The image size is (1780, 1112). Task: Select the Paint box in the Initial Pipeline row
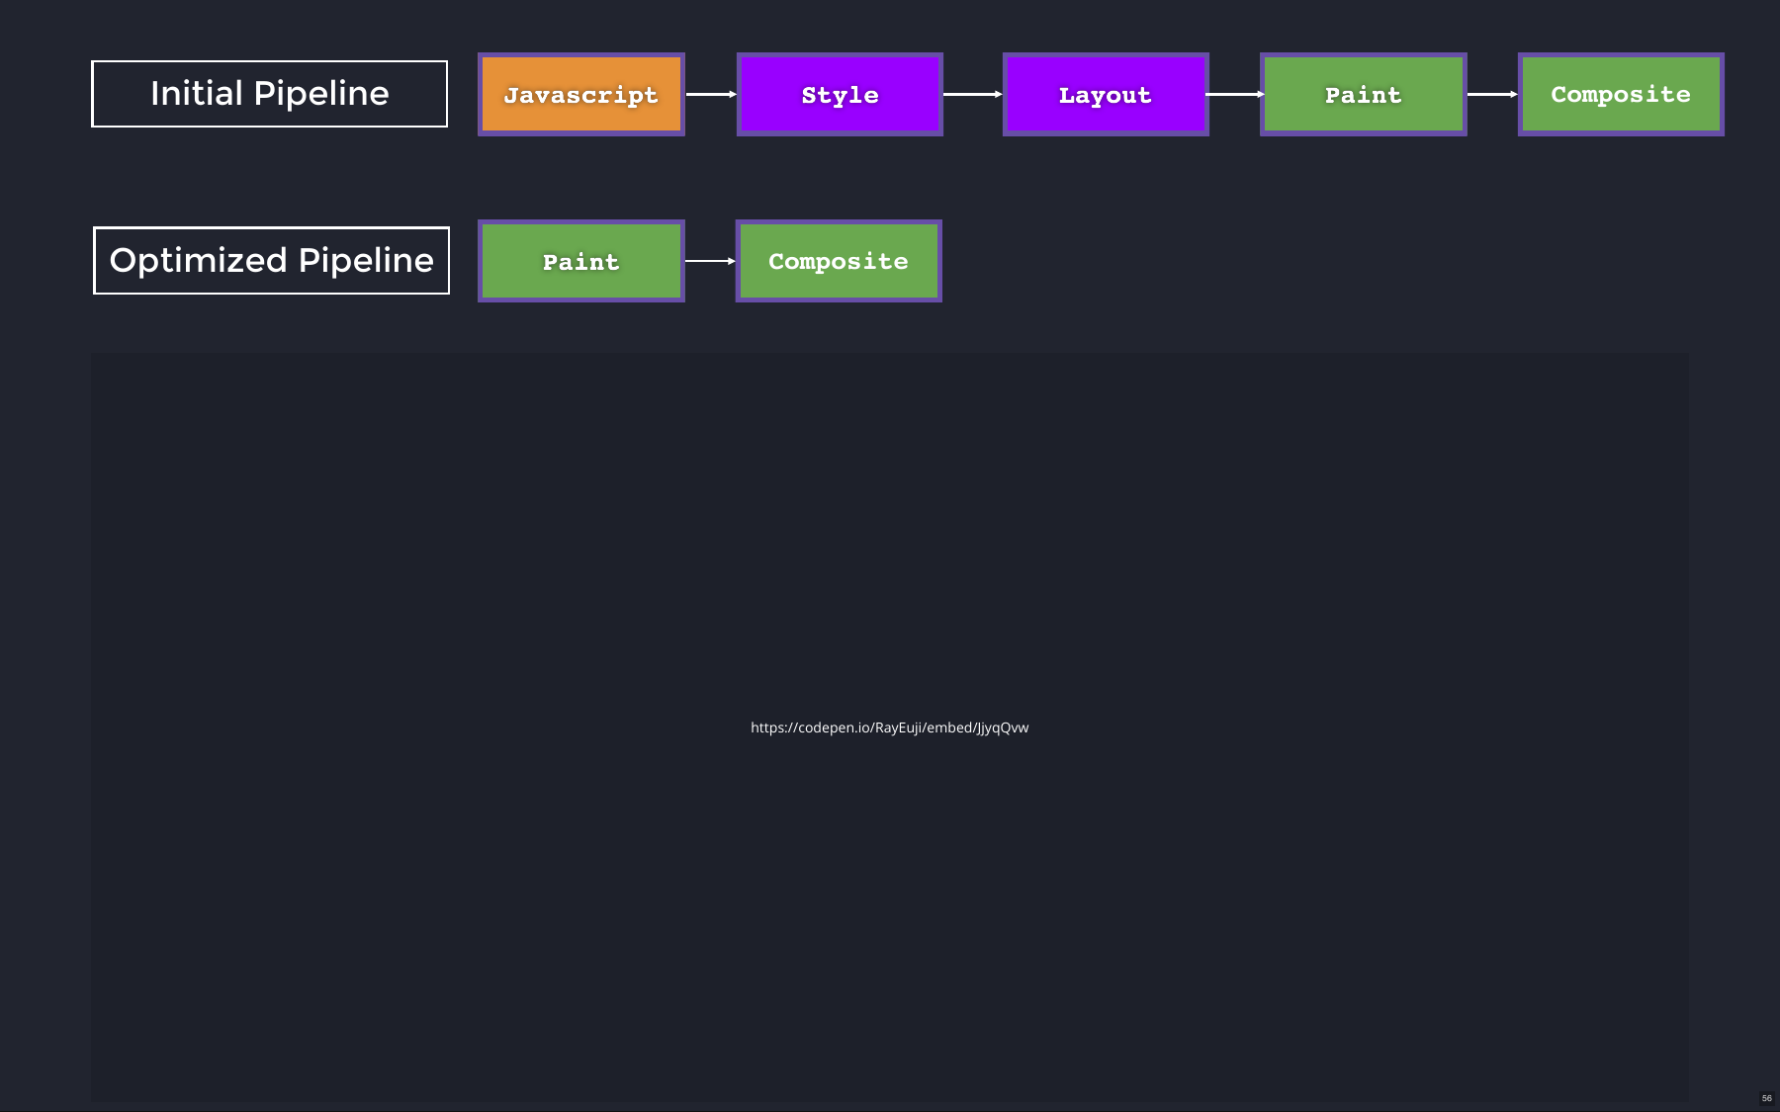pos(1364,95)
